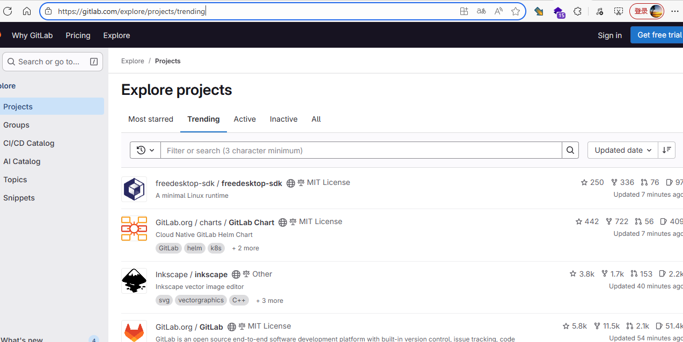This screenshot has height=342, width=683.
Task: Expand '+ 2 more' topics for GitLab Chart
Action: pos(245,248)
